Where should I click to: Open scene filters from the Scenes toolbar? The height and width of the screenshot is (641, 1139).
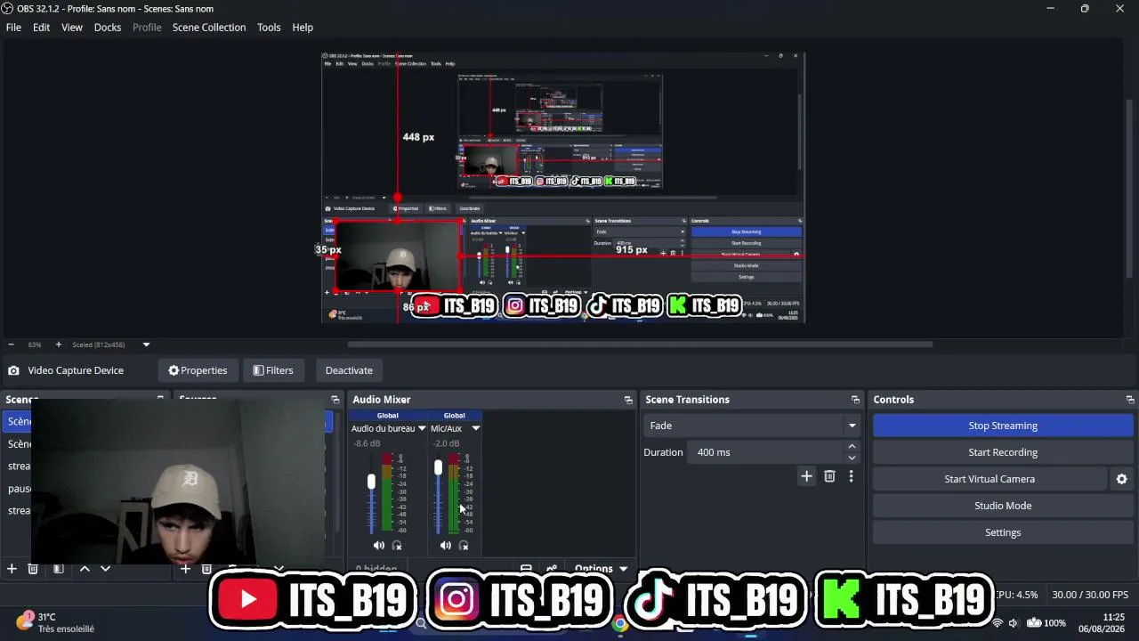point(58,568)
